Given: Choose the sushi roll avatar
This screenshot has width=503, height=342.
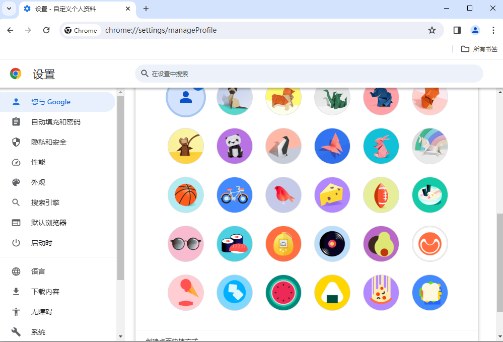Looking at the screenshot, I should tap(235, 244).
